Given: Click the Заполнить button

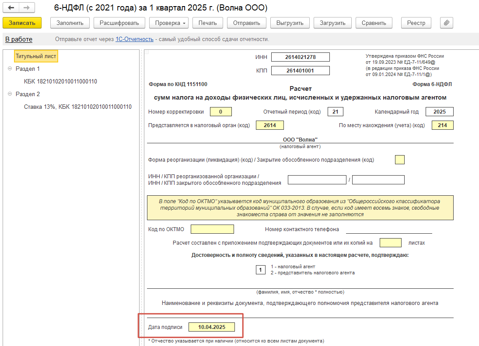Looking at the screenshot, I should [70, 23].
